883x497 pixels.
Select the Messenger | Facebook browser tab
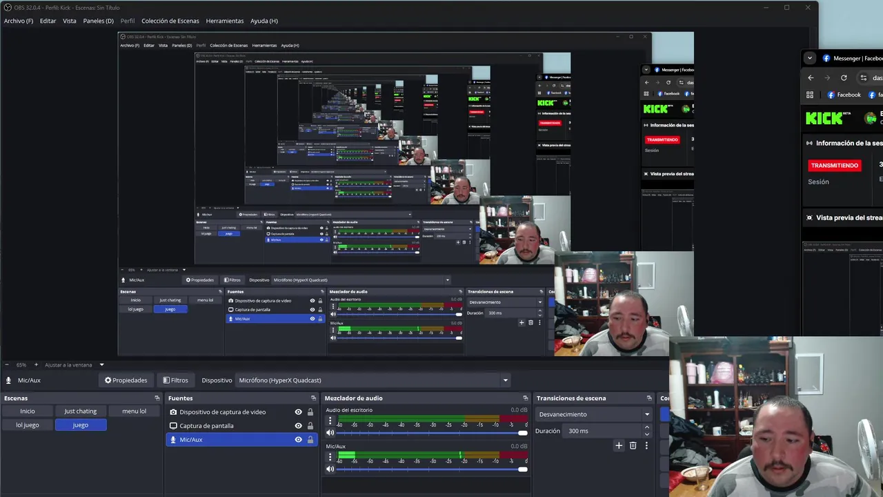click(x=851, y=59)
